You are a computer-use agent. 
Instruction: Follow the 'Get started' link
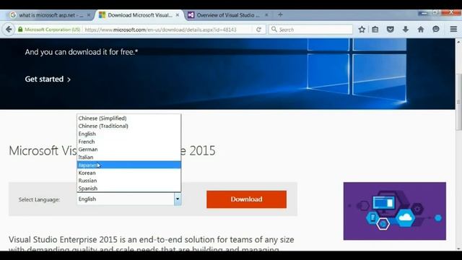tap(48, 79)
